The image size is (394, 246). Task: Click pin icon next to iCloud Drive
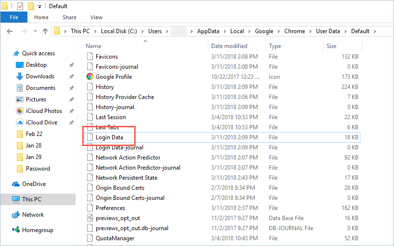tap(71, 123)
